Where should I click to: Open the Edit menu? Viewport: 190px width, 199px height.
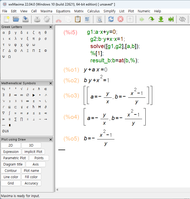point(14,11)
